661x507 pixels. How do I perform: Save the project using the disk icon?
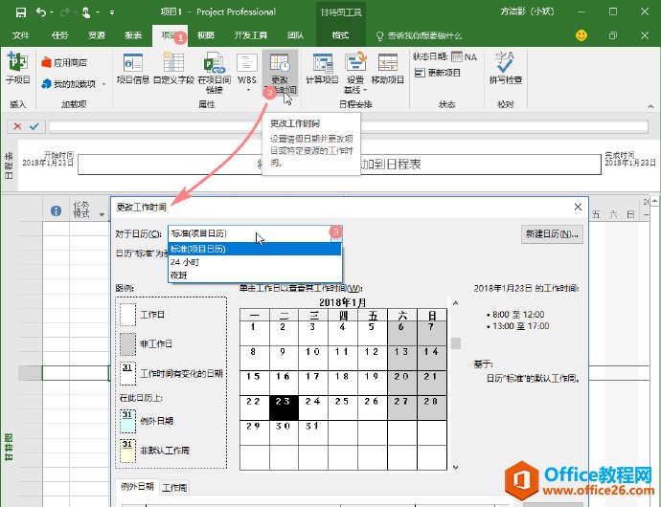point(21,12)
